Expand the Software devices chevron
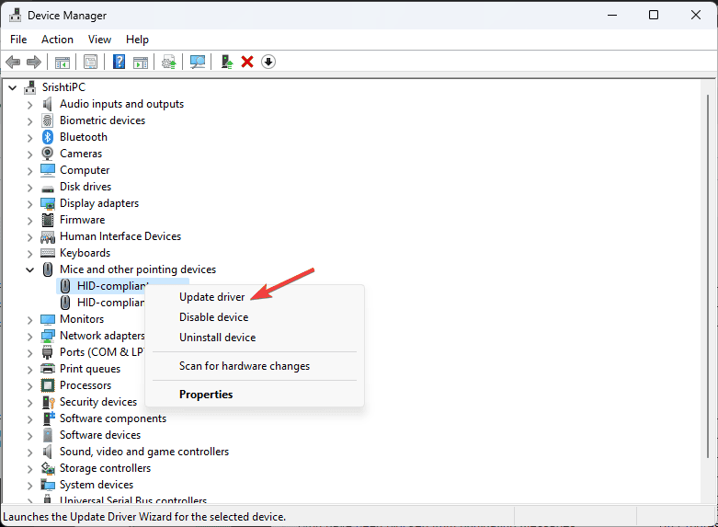 (29, 435)
